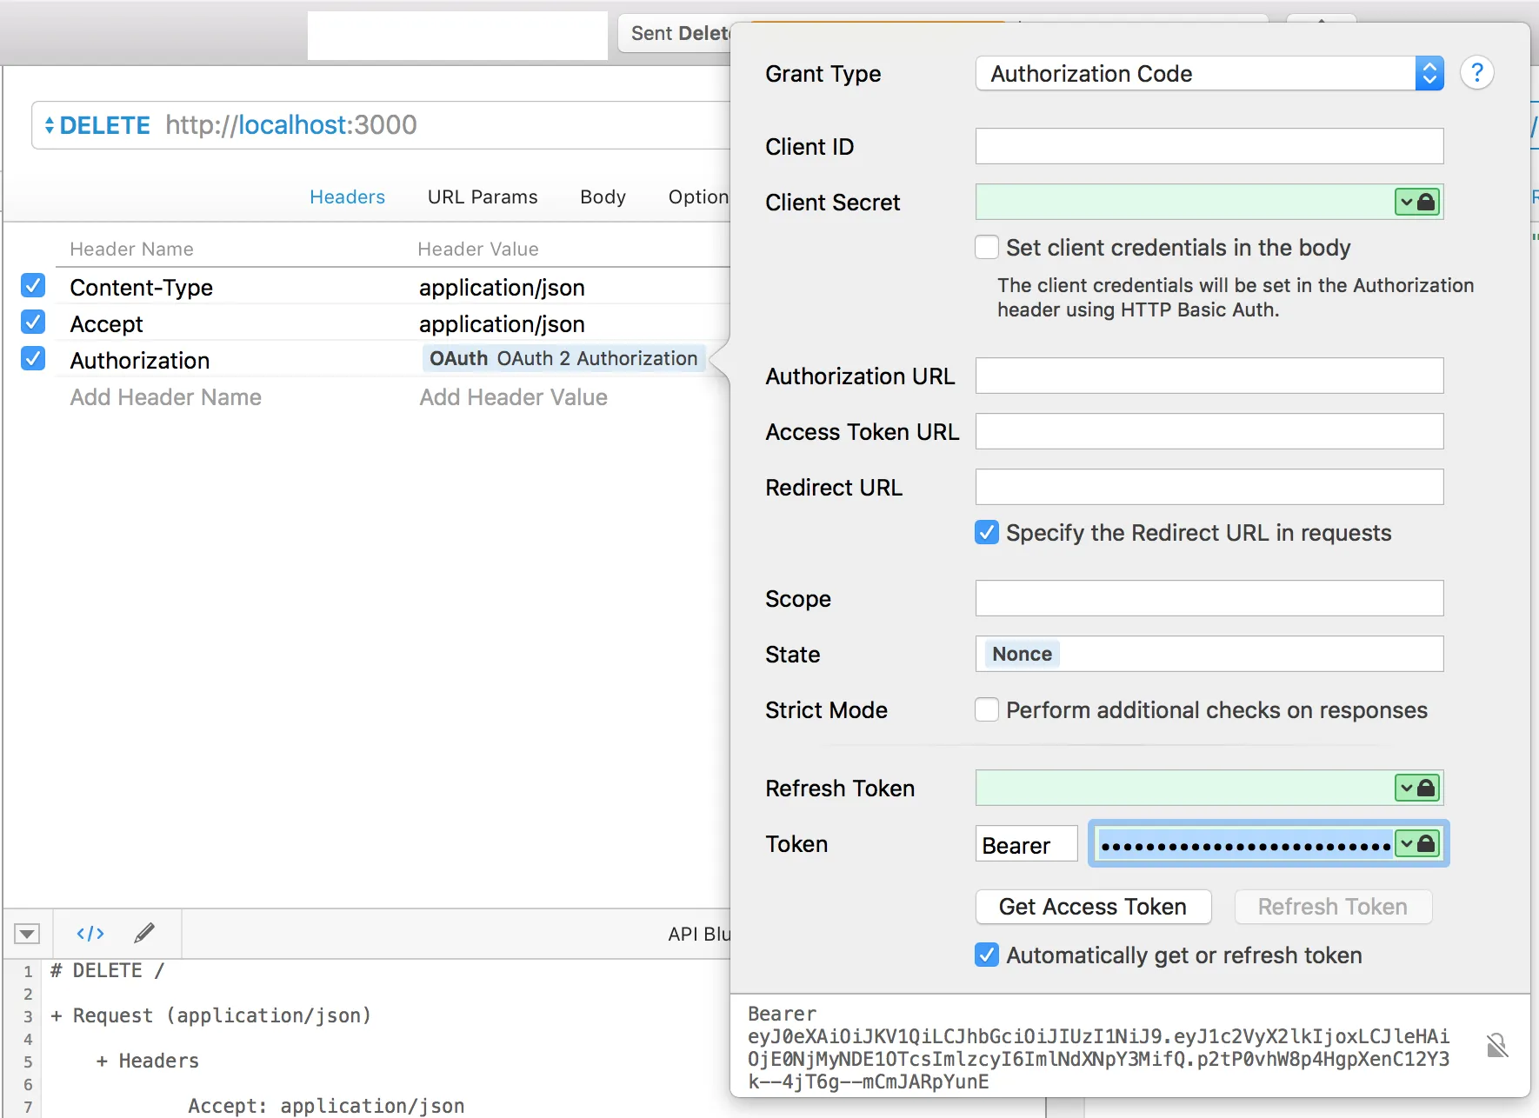Uncheck Specify the Redirect URL in requests
1539x1118 pixels.
pos(987,533)
